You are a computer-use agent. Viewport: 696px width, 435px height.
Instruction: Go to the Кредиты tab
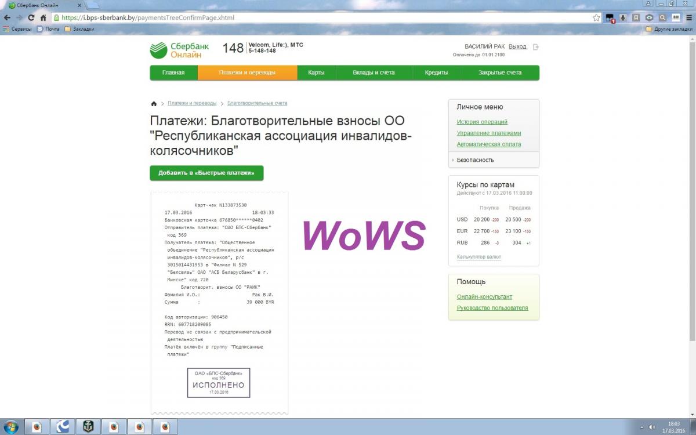pos(436,72)
